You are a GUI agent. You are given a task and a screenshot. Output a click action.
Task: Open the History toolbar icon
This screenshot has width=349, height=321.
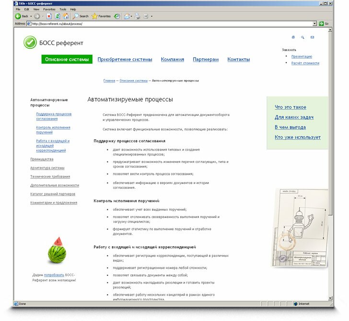117,16
